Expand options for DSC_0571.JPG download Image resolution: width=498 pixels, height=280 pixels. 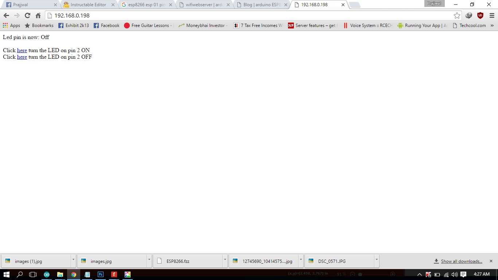(x=377, y=261)
